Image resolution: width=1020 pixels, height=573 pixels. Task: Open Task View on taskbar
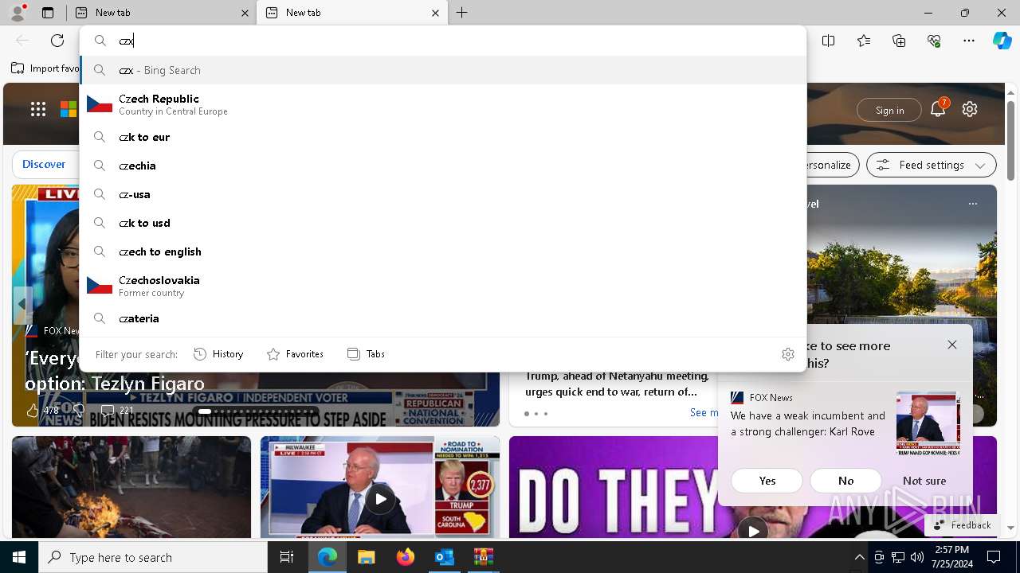(x=287, y=557)
